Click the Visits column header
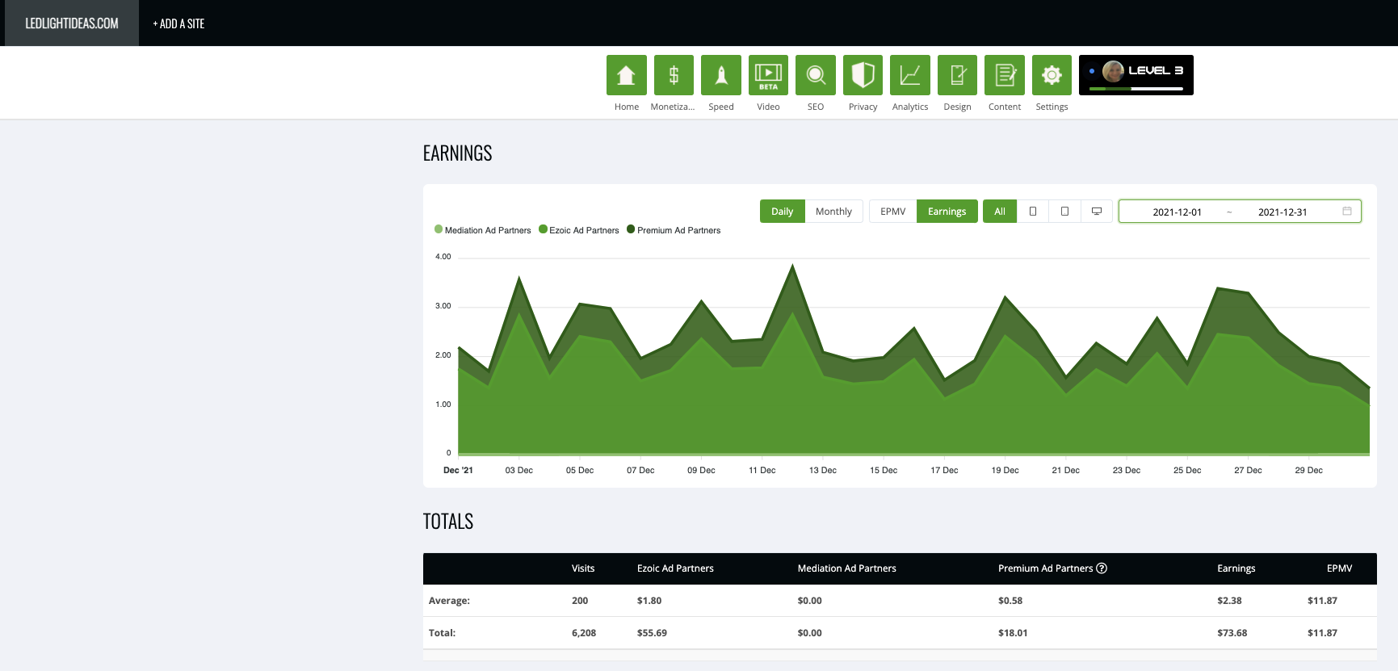Viewport: 1398px width, 671px height. coord(583,568)
